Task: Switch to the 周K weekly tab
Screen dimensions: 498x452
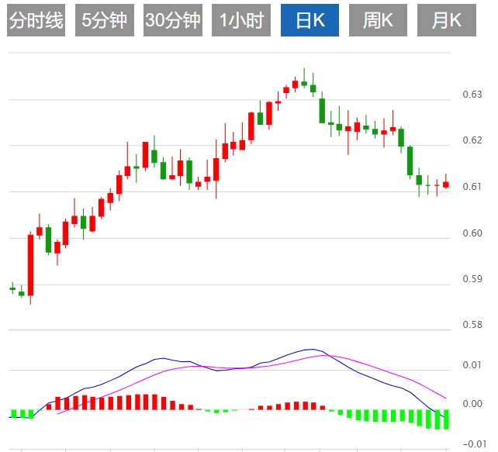Action: (x=378, y=20)
